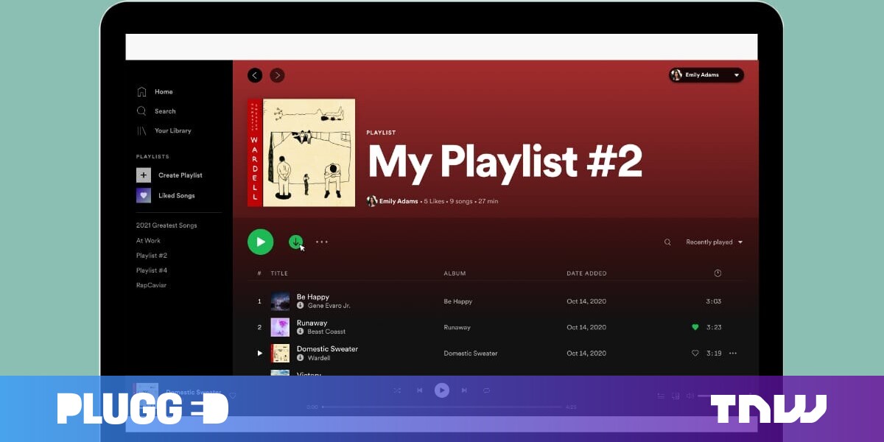
Task: Click the Be Happy track thumbnail
Action: pos(280,301)
